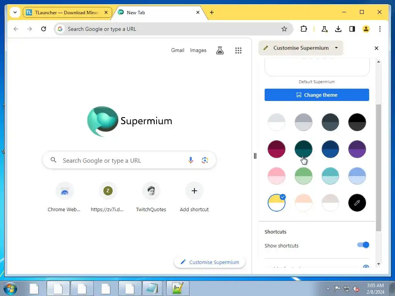Choose the purple colour swatch
Image resolution: width=395 pixels, height=296 pixels.
pyautogui.click(x=357, y=149)
